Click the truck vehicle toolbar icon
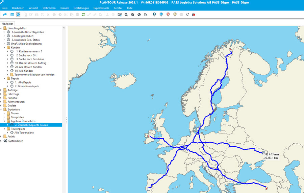This screenshot has width=304, height=193. (x=145, y=15)
